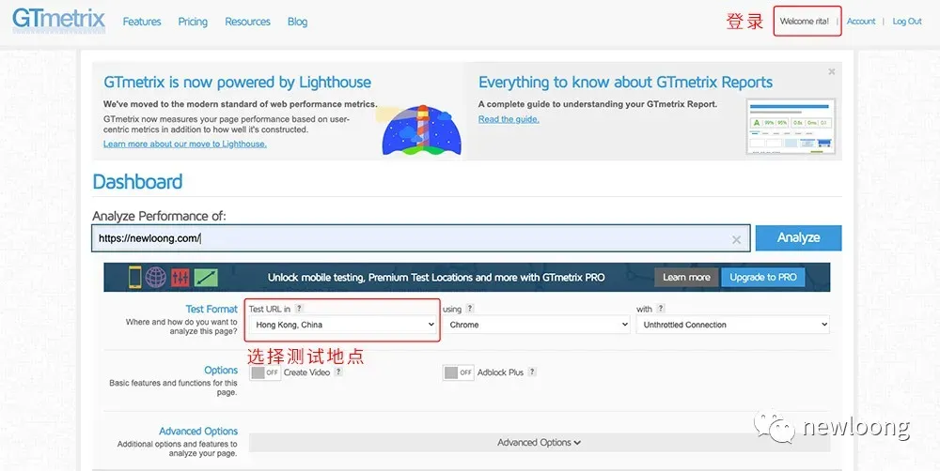
Task: Open the Unthrottled Connection dropdown
Action: tap(732, 325)
